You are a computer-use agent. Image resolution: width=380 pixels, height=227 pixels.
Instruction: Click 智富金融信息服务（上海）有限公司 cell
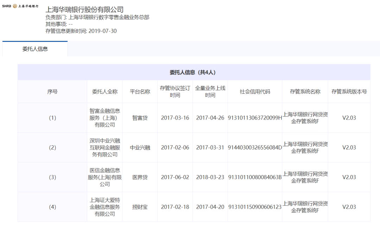point(105,118)
